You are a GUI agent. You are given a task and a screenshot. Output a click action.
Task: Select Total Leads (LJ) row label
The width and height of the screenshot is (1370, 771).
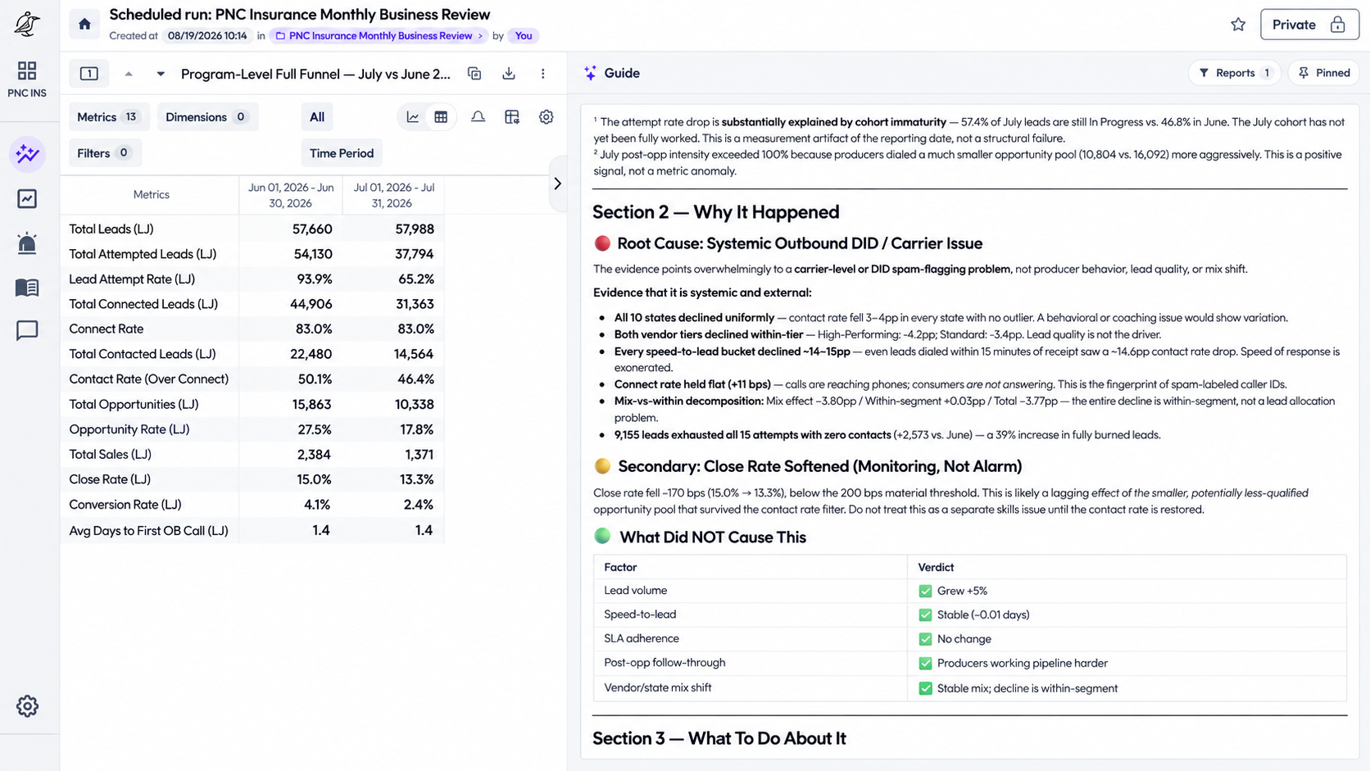tap(111, 229)
